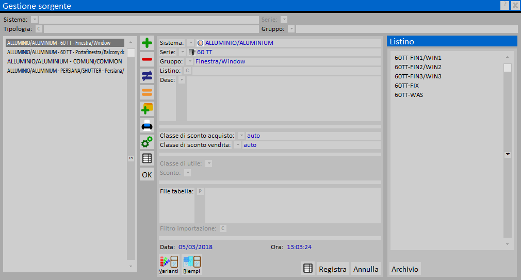Click table icon next to Registra
This screenshot has height=280, width=521.
[308, 268]
